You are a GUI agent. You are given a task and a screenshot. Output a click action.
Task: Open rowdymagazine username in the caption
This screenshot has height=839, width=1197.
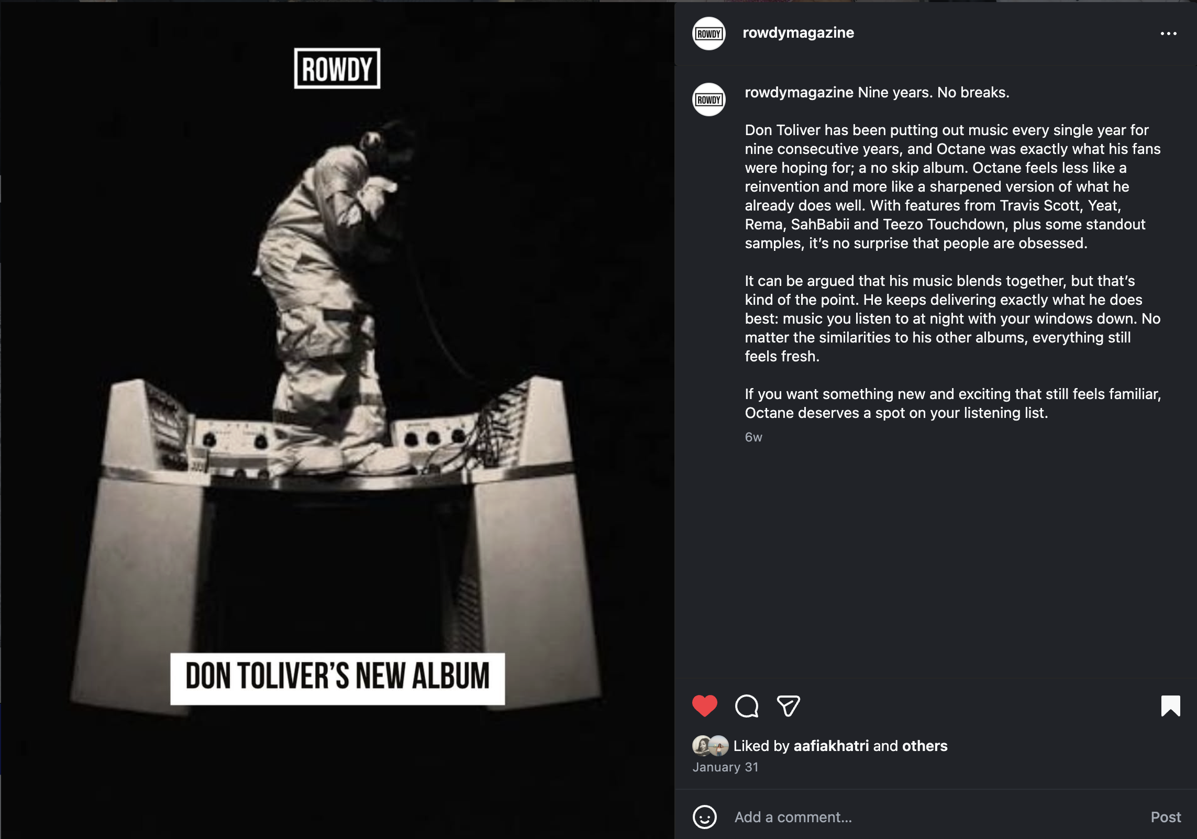(799, 92)
